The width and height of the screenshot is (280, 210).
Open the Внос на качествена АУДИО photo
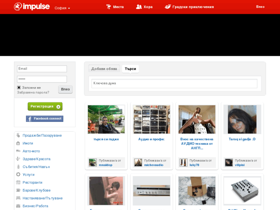[197, 119]
